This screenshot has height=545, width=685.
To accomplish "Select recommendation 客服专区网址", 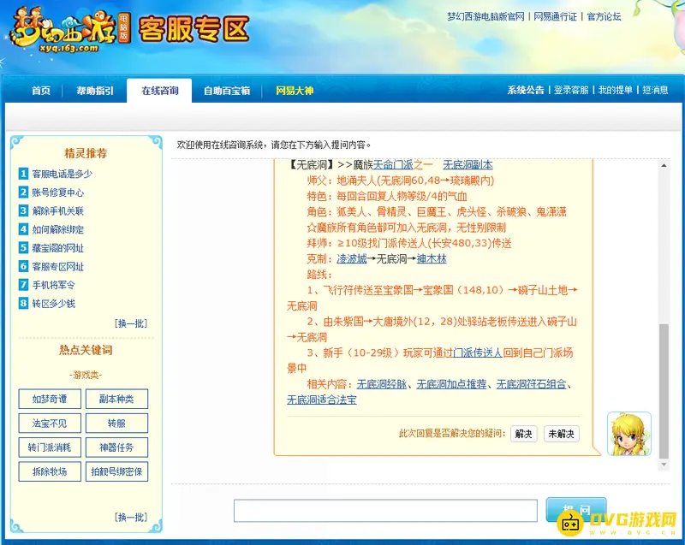I will pos(57,267).
